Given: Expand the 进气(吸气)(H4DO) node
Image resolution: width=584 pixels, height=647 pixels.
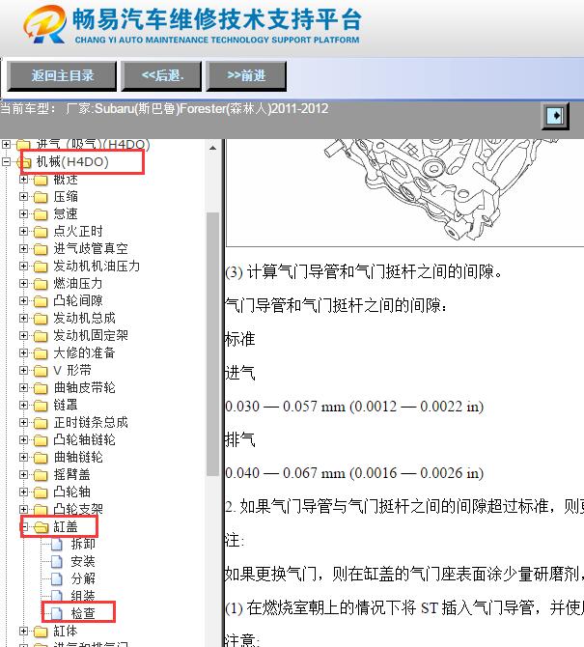Looking at the screenshot, I should (6, 145).
